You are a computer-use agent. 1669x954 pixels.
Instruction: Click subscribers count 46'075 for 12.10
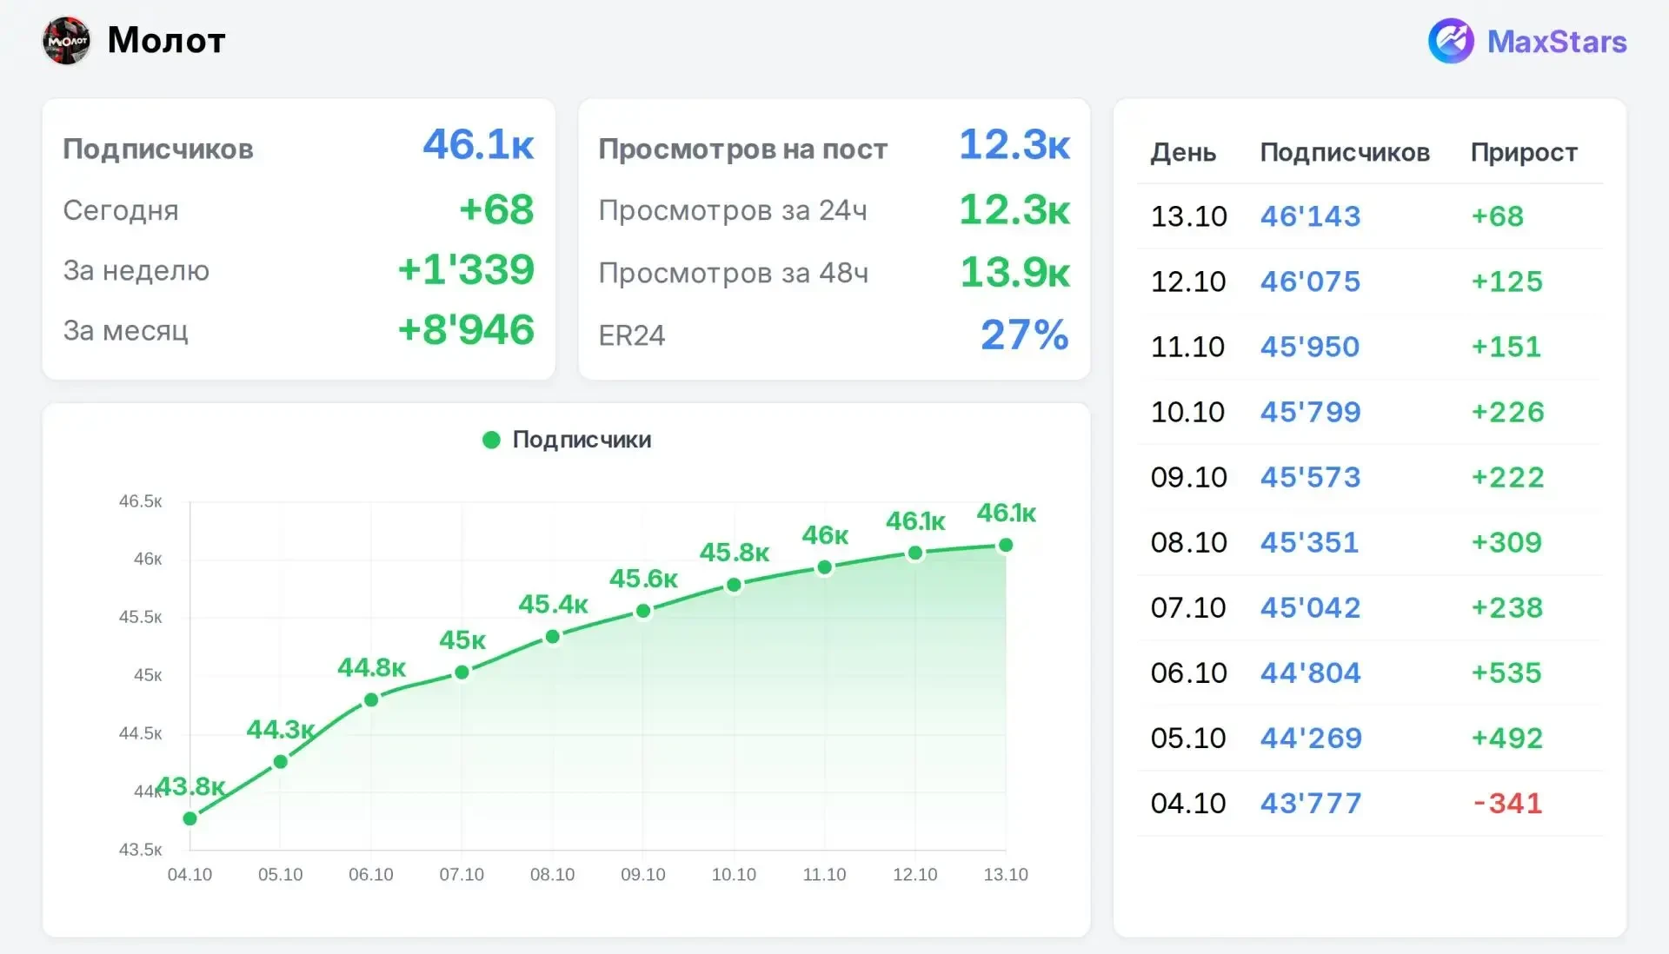point(1310,281)
